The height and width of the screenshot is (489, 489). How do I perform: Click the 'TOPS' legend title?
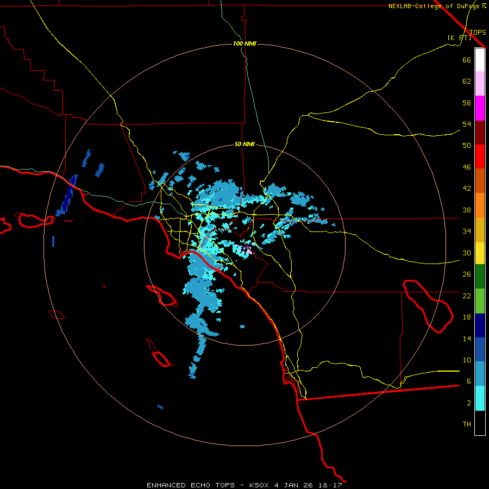click(478, 32)
